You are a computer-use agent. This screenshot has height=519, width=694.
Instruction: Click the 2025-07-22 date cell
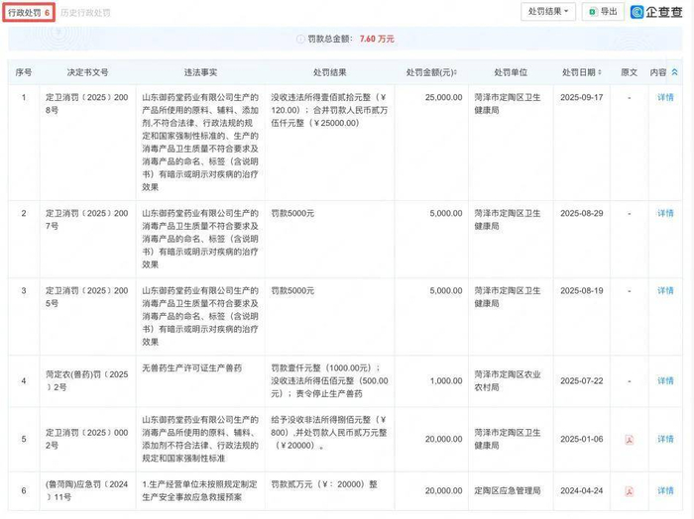582,380
